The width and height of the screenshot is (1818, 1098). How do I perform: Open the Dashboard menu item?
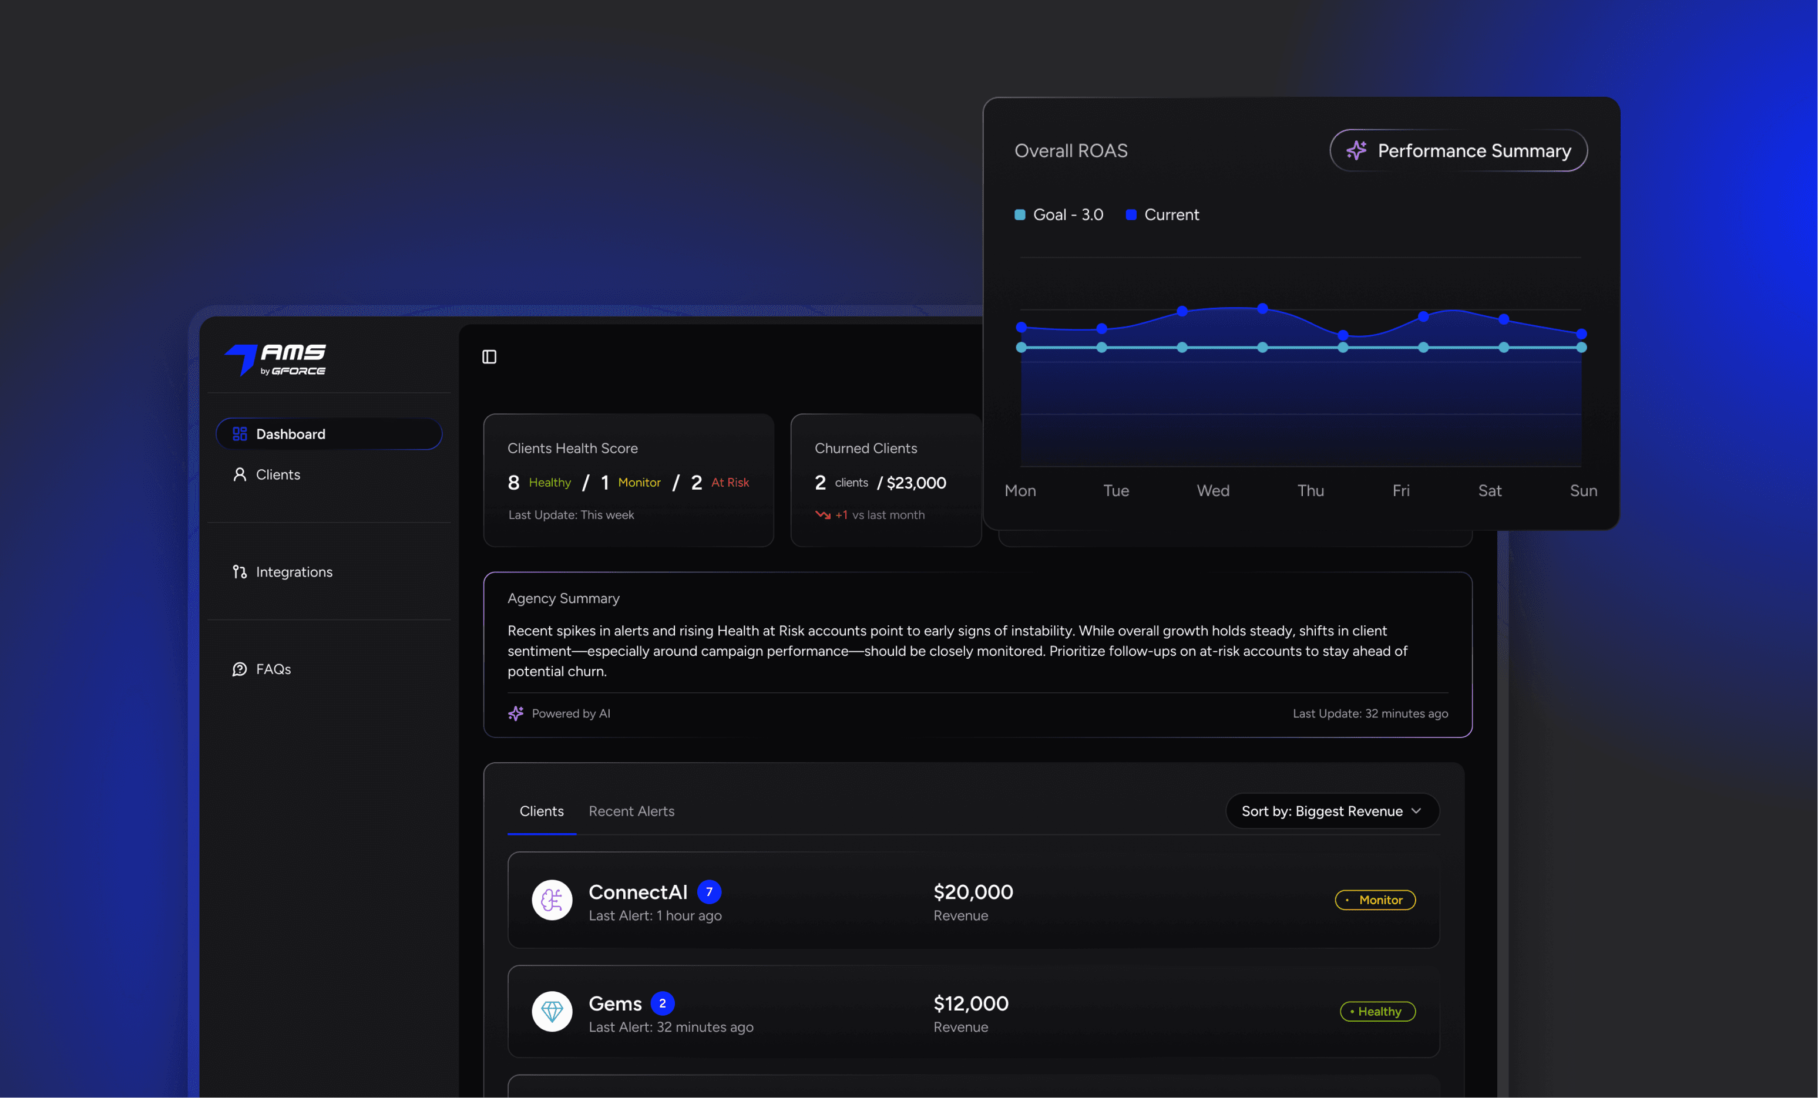pyautogui.click(x=329, y=433)
